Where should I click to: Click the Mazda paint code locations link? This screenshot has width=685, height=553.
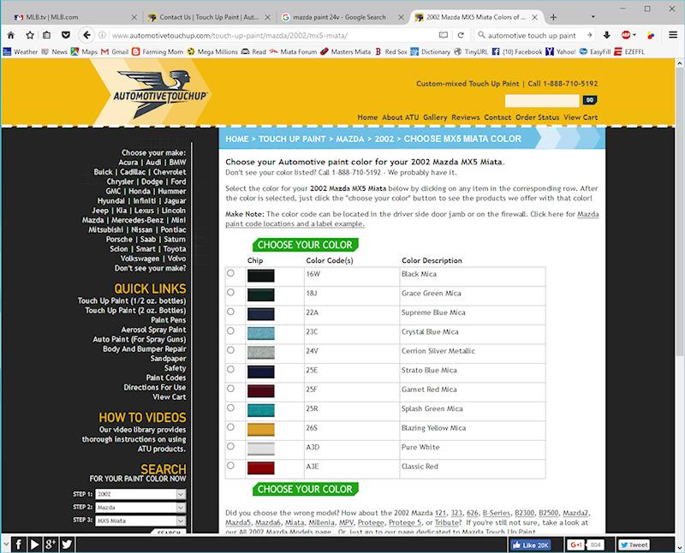click(412, 219)
